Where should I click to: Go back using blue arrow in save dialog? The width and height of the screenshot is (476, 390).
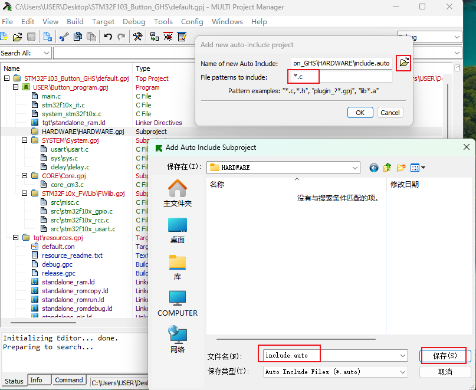click(373, 168)
